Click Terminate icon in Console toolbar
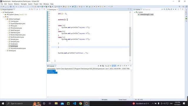The height and width of the screenshot is (106, 188). tap(98, 66)
